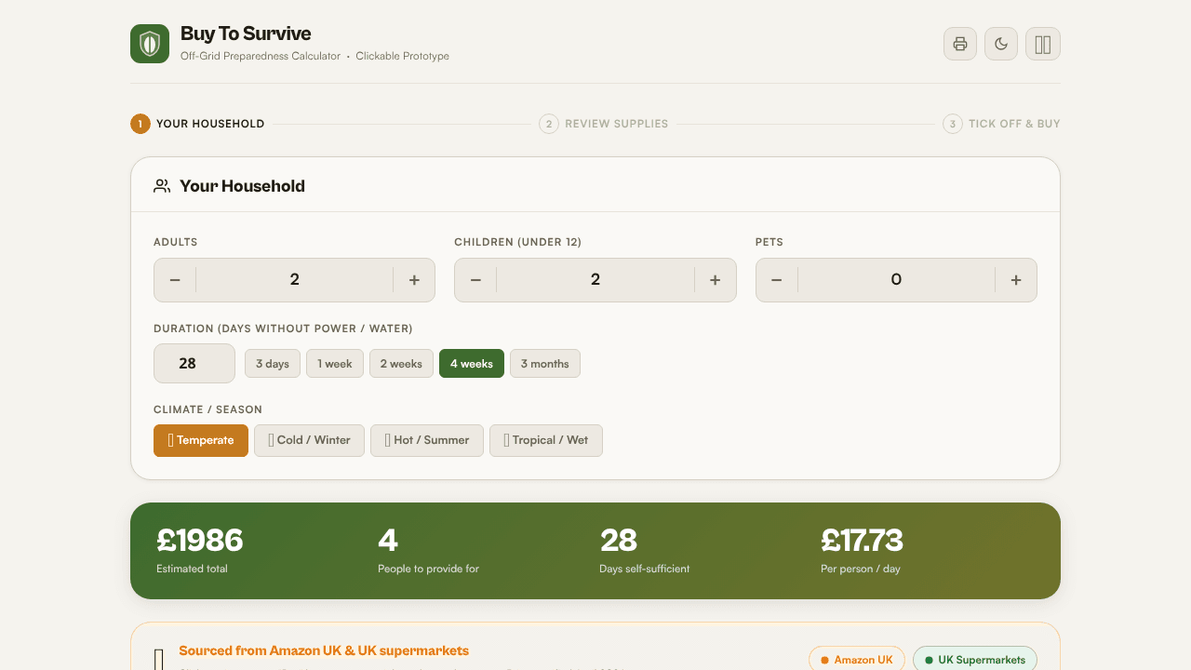The height and width of the screenshot is (670, 1191).
Task: Increase adults count with plus button
Action: pyautogui.click(x=414, y=280)
